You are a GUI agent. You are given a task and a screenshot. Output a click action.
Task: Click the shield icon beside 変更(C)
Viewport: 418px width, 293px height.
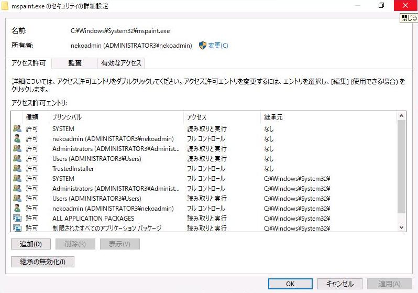(203, 46)
